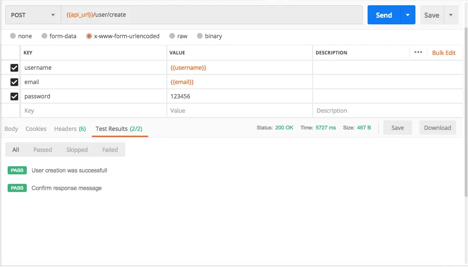Open Bulk Edit mode

(444, 53)
